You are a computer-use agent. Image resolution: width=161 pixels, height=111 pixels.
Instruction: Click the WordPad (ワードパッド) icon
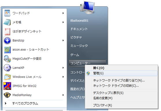pyautogui.click(x=7, y=13)
